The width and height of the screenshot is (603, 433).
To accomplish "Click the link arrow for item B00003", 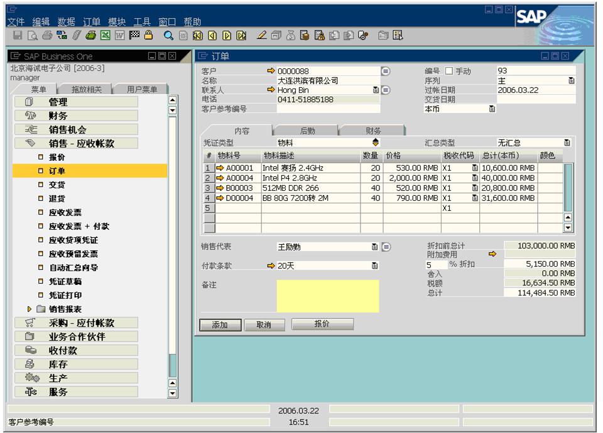I will point(220,188).
